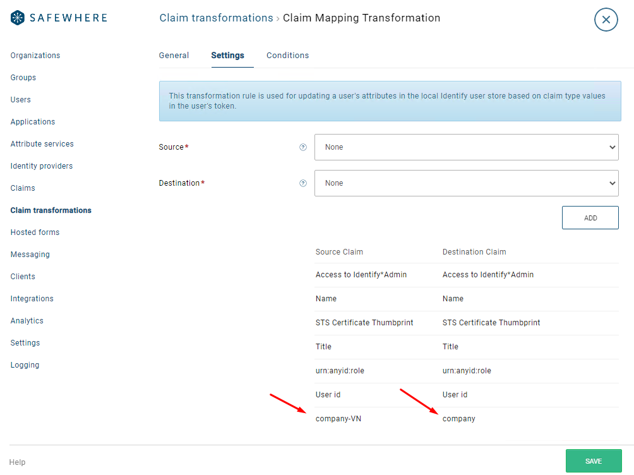This screenshot has width=634, height=475.
Task: Open Groups in the sidebar
Action: 23,78
